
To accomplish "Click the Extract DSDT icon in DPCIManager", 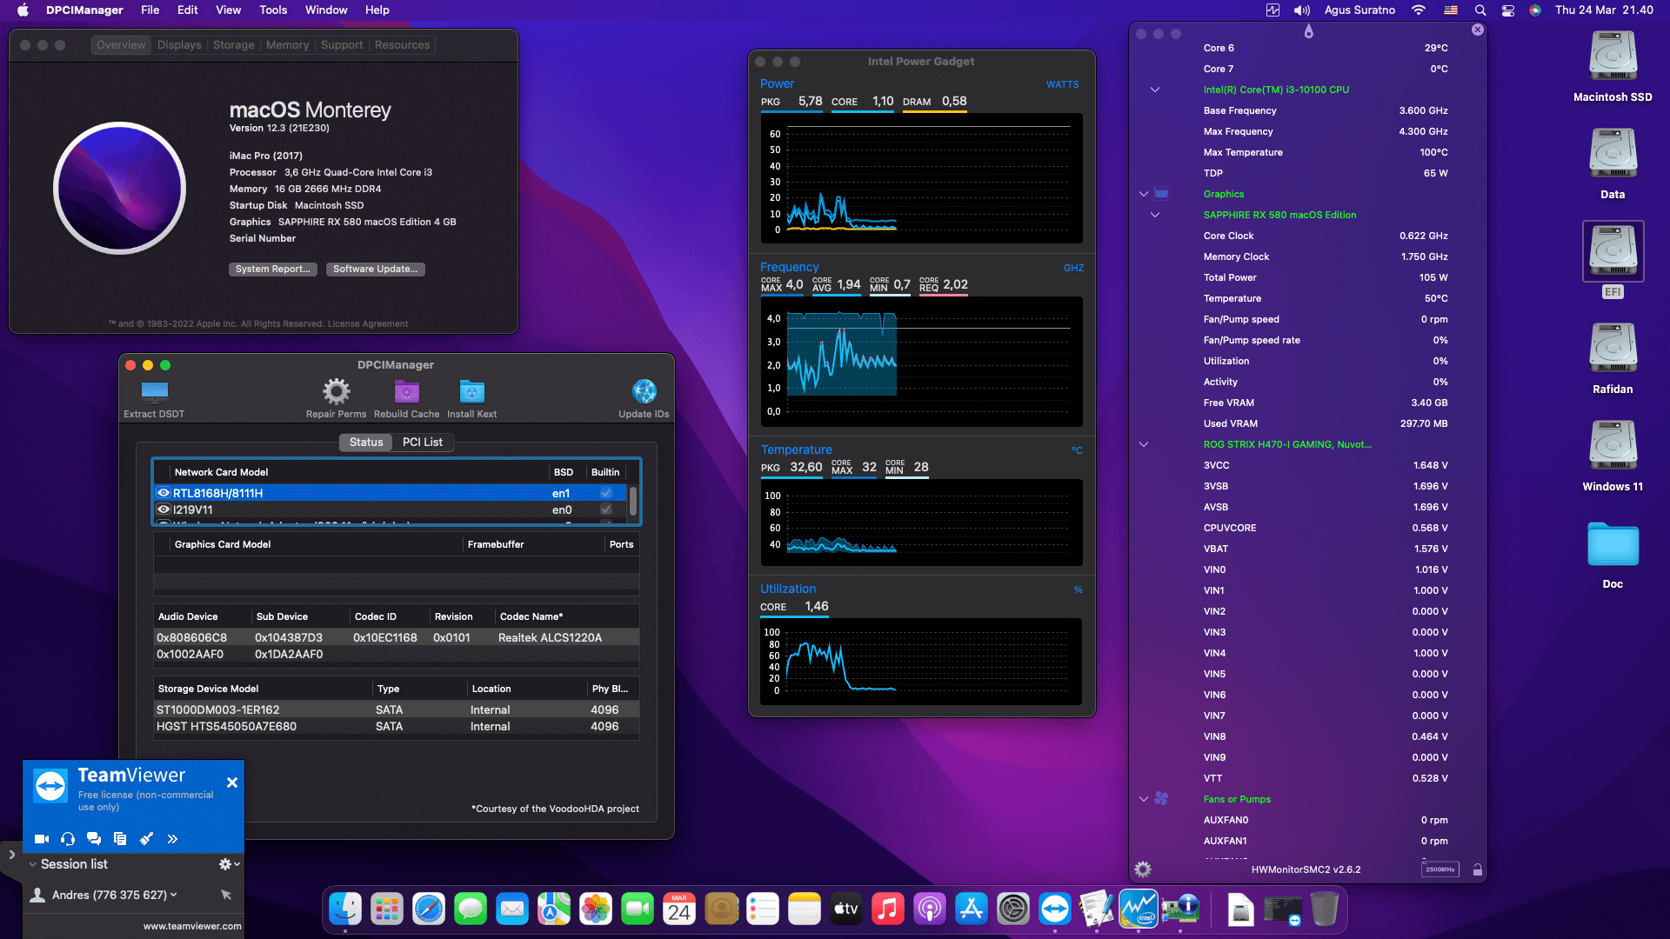I will [154, 392].
